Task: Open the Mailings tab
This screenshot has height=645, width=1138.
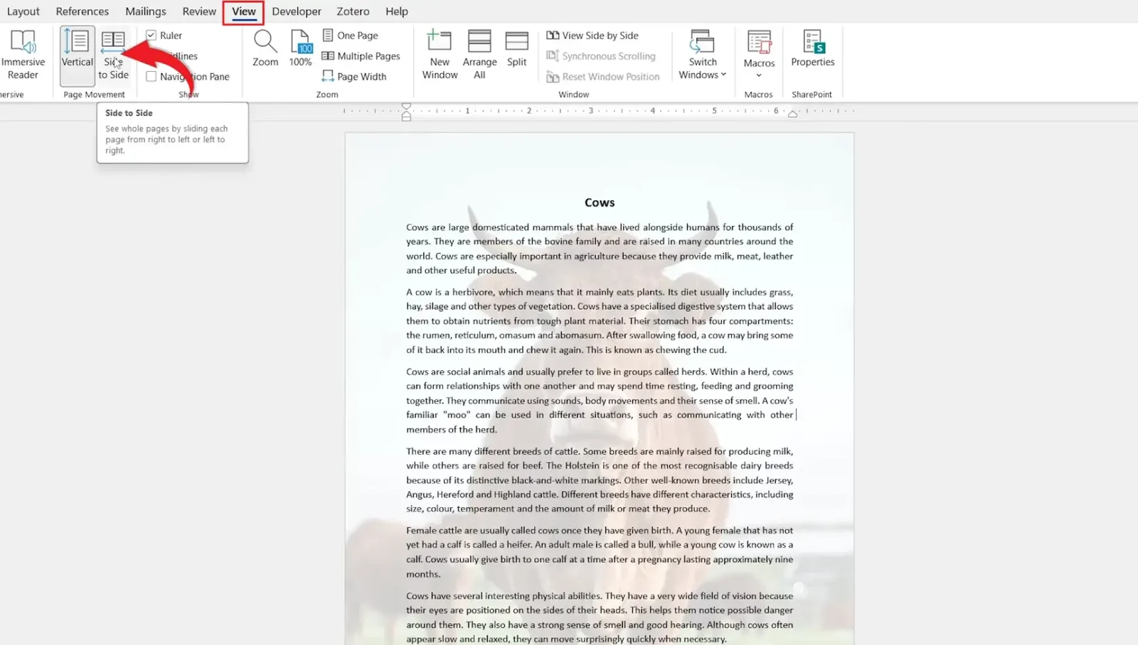Action: [146, 11]
